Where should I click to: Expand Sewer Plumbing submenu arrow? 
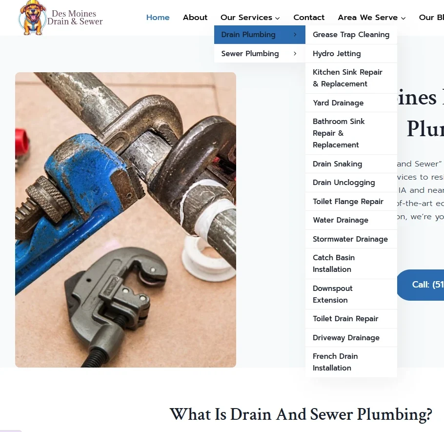295,54
